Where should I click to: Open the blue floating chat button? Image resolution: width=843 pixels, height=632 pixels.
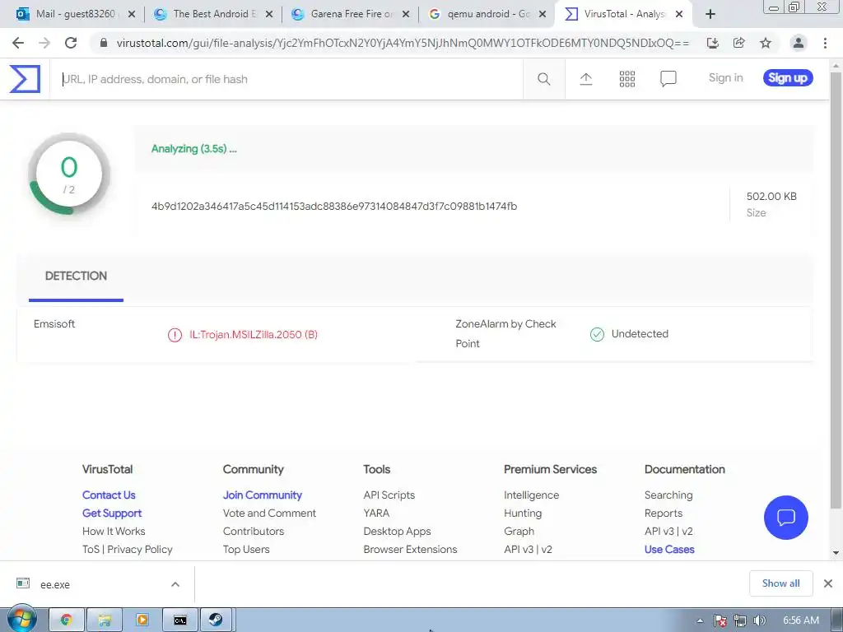[785, 517]
